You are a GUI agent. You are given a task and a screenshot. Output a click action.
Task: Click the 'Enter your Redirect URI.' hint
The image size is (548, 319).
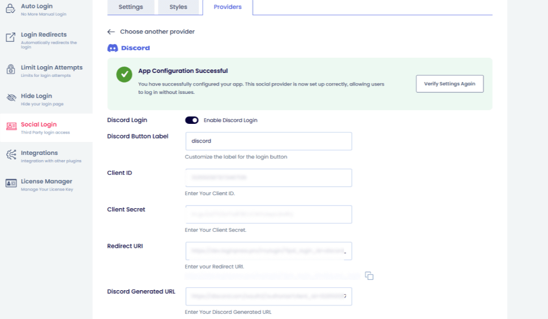click(214, 266)
